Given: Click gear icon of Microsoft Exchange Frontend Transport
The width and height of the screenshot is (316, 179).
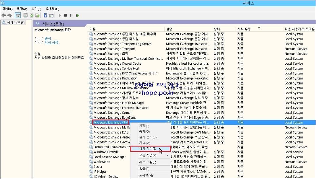Looking at the screenshot, I should click(x=91, y=108).
